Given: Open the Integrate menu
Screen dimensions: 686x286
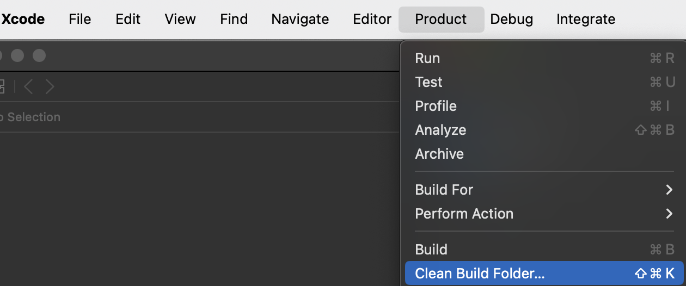Looking at the screenshot, I should click(586, 19).
